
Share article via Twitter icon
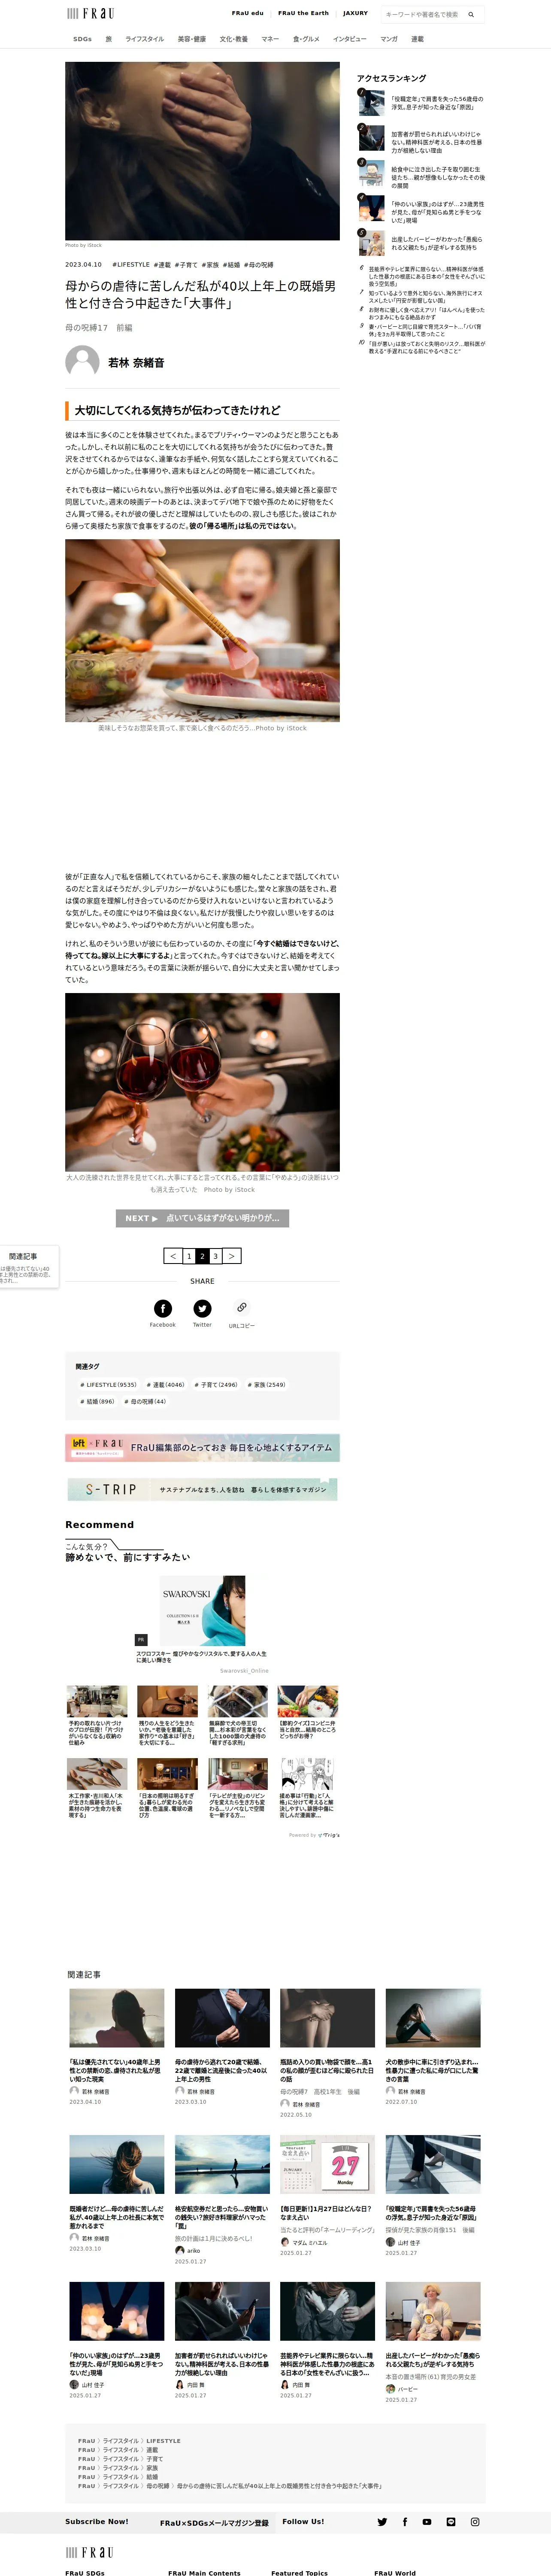coord(202,1308)
